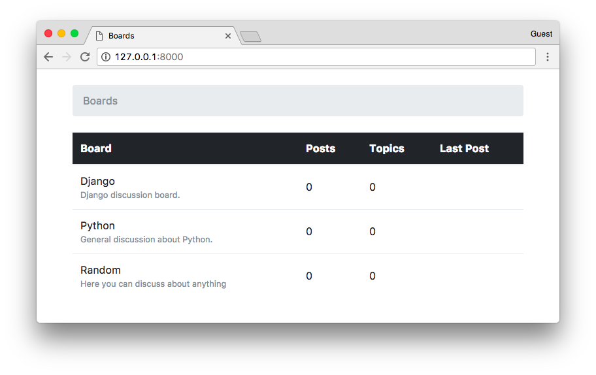
Task: Close the Boards tab with the X
Action: tap(228, 36)
